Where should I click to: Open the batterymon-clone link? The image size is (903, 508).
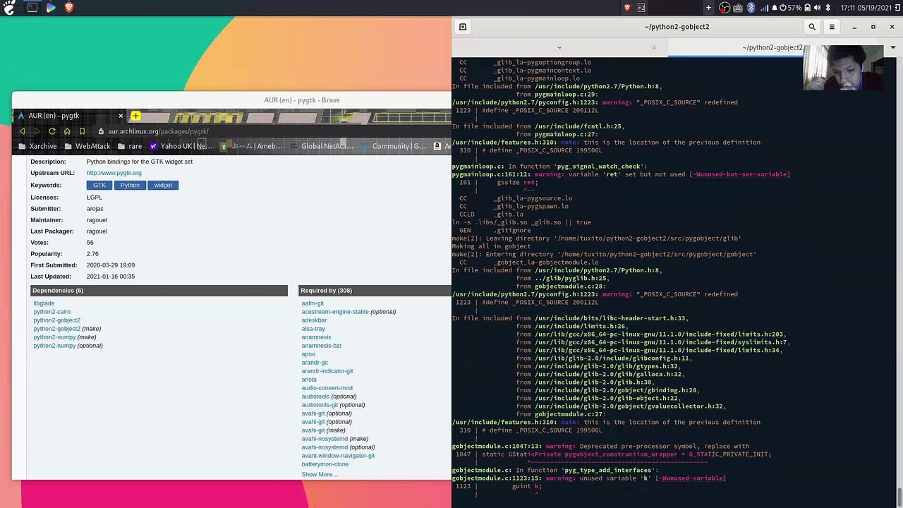[325, 464]
